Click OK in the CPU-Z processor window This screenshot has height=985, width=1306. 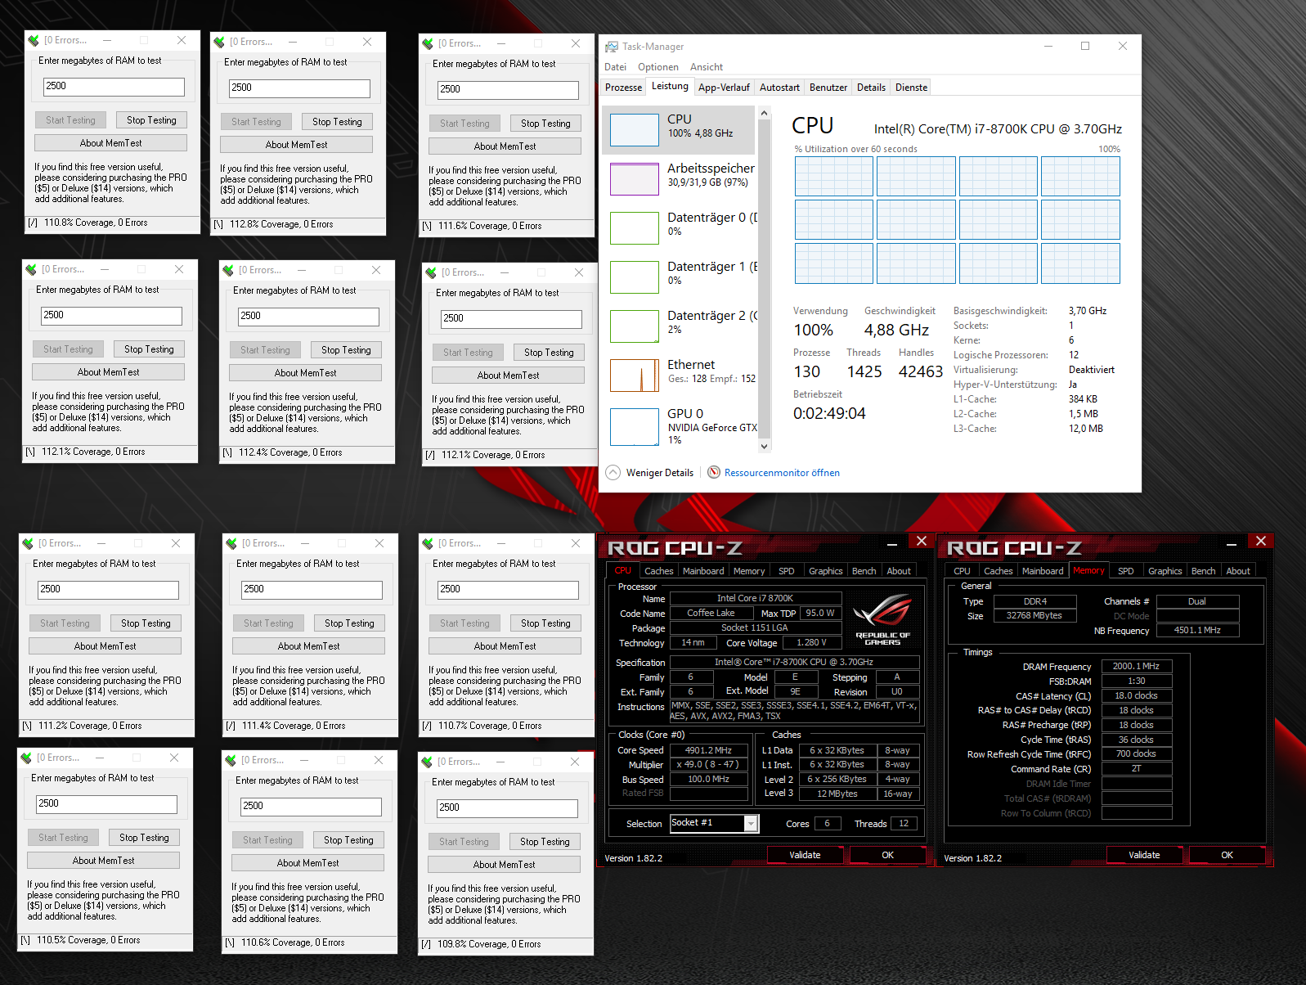(x=887, y=855)
